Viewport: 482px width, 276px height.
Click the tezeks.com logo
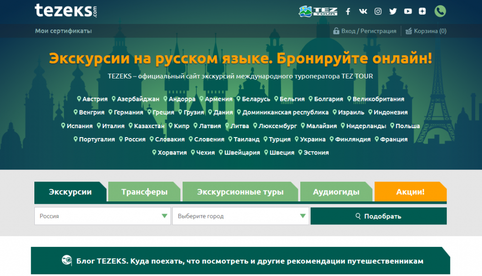(66, 10)
